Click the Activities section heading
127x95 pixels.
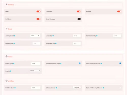pos(11,5)
